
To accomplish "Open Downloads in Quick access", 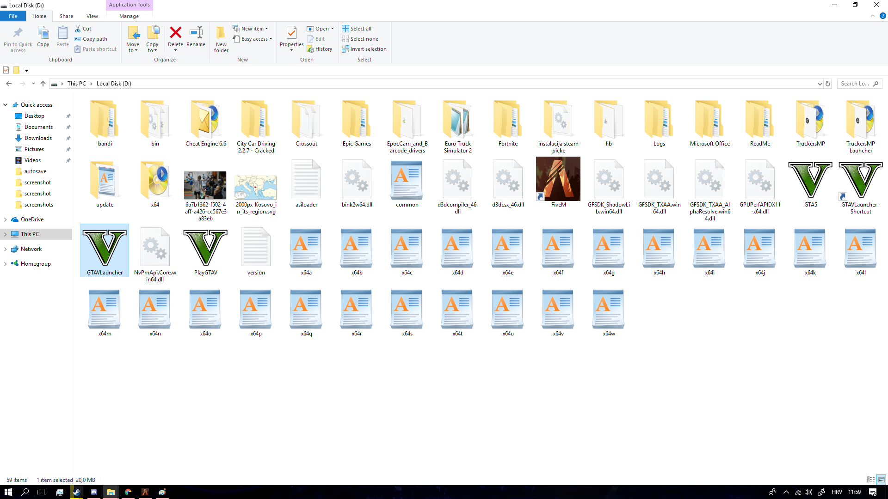I will 38,138.
